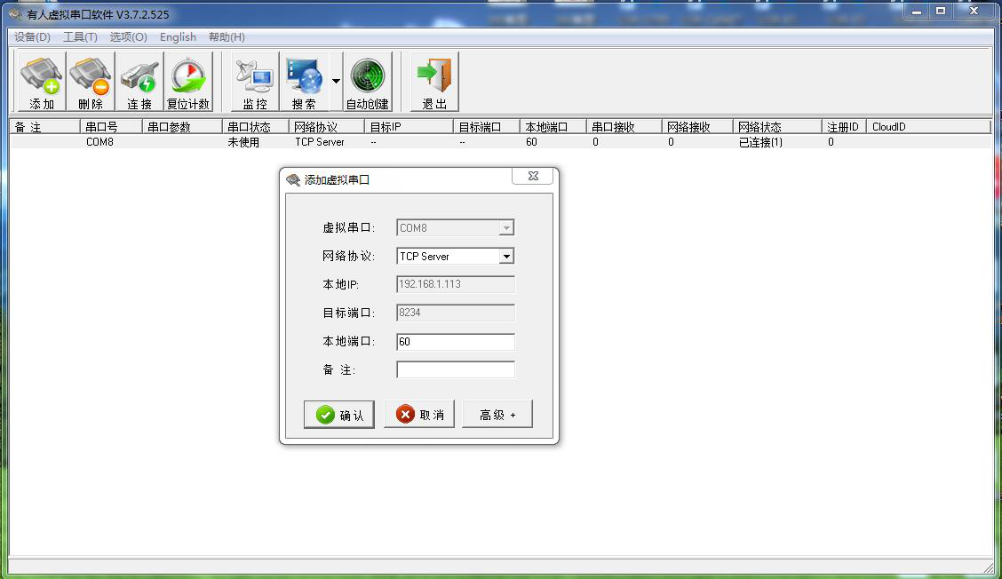This screenshot has height=579, width=1002.
Task: Open the 选项(O) menu
Action: 129,37
